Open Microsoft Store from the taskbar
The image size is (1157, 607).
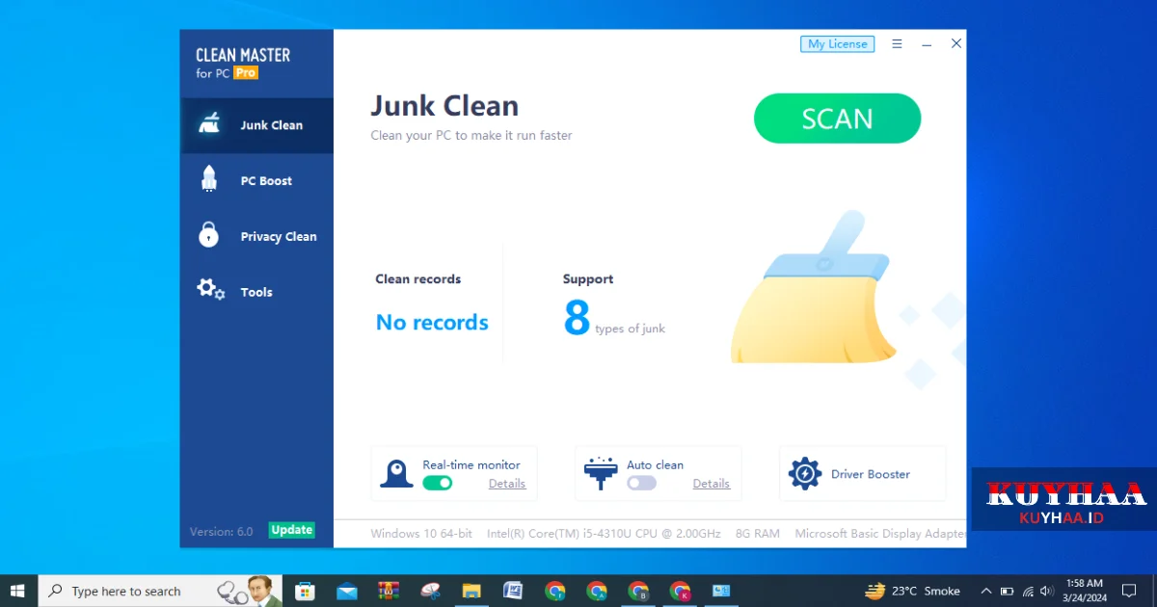305,591
